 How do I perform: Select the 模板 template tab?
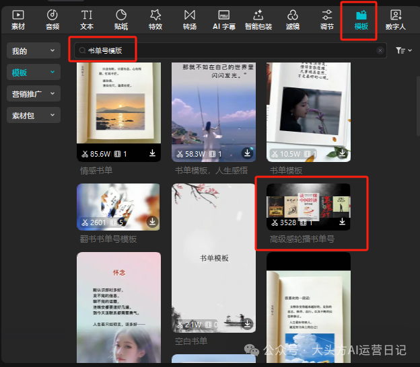pos(361,19)
